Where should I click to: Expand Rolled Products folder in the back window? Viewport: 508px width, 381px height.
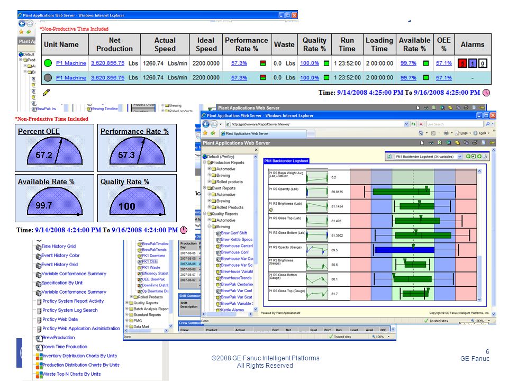pos(131,297)
